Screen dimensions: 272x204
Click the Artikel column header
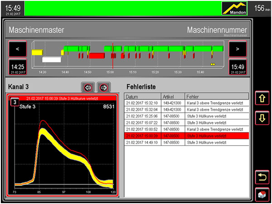point(173,97)
